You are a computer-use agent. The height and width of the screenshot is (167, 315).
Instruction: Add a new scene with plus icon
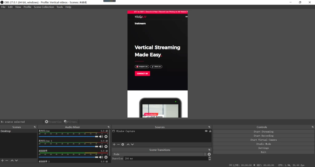tap(2, 161)
